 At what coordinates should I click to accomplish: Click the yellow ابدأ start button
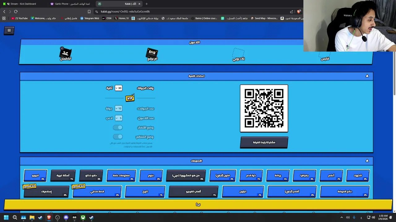pyautogui.click(x=198, y=204)
